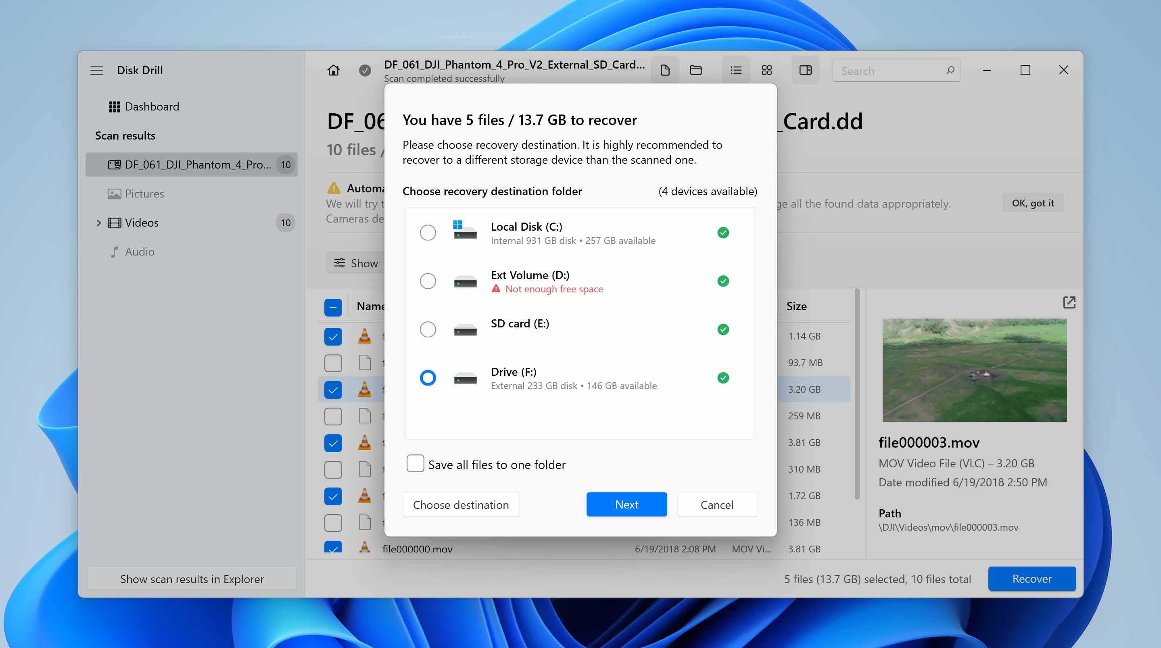
Task: Click Choose destination button
Action: pos(461,504)
